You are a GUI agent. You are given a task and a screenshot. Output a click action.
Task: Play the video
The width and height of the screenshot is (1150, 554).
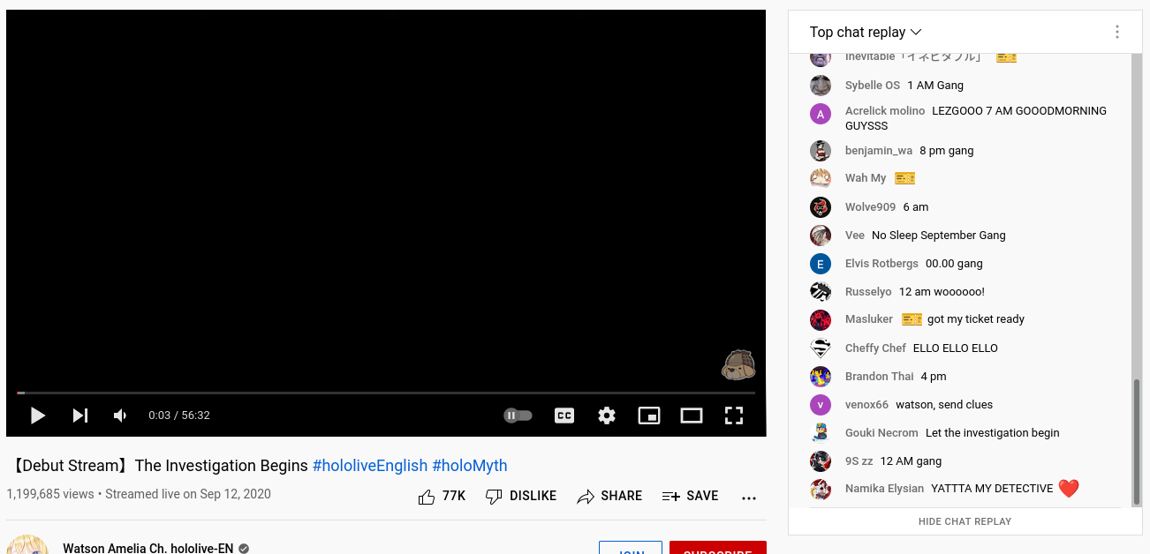click(38, 415)
